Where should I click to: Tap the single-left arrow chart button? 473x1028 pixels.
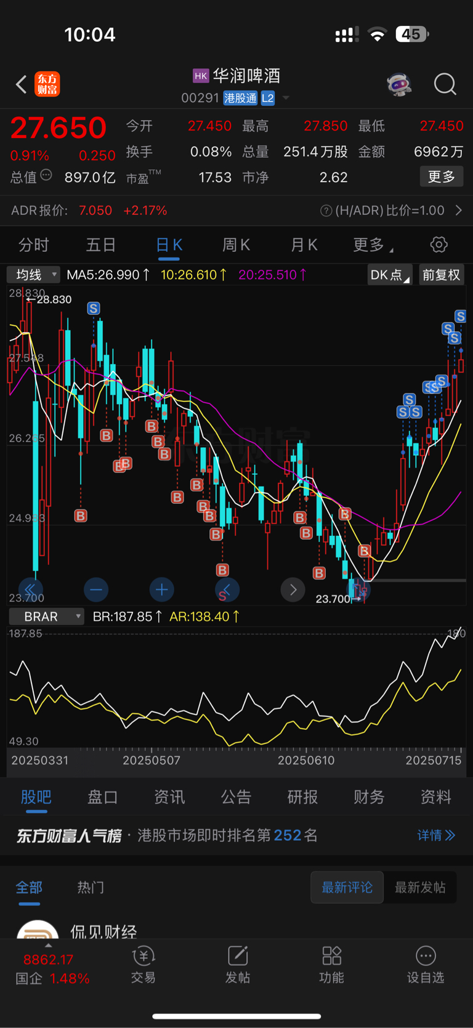(x=227, y=589)
